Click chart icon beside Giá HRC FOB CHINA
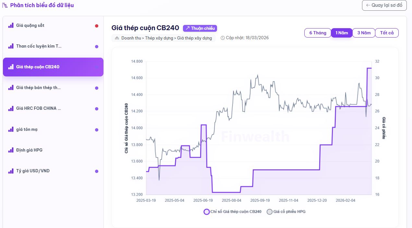This screenshot has width=412, height=228. pos(11,108)
